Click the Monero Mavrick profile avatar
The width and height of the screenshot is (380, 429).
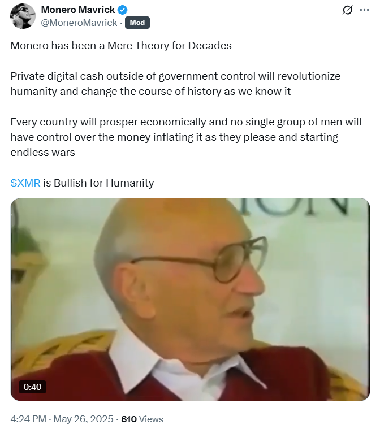23,16
